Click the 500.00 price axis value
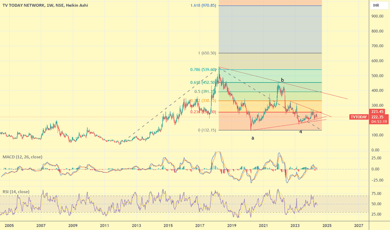Viewport: 390px width, 230px height. tap(377, 76)
